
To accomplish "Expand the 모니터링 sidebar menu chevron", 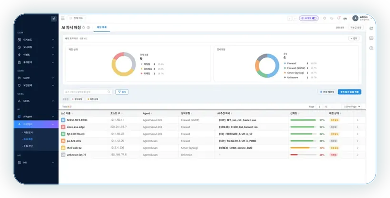I will pos(53,47).
